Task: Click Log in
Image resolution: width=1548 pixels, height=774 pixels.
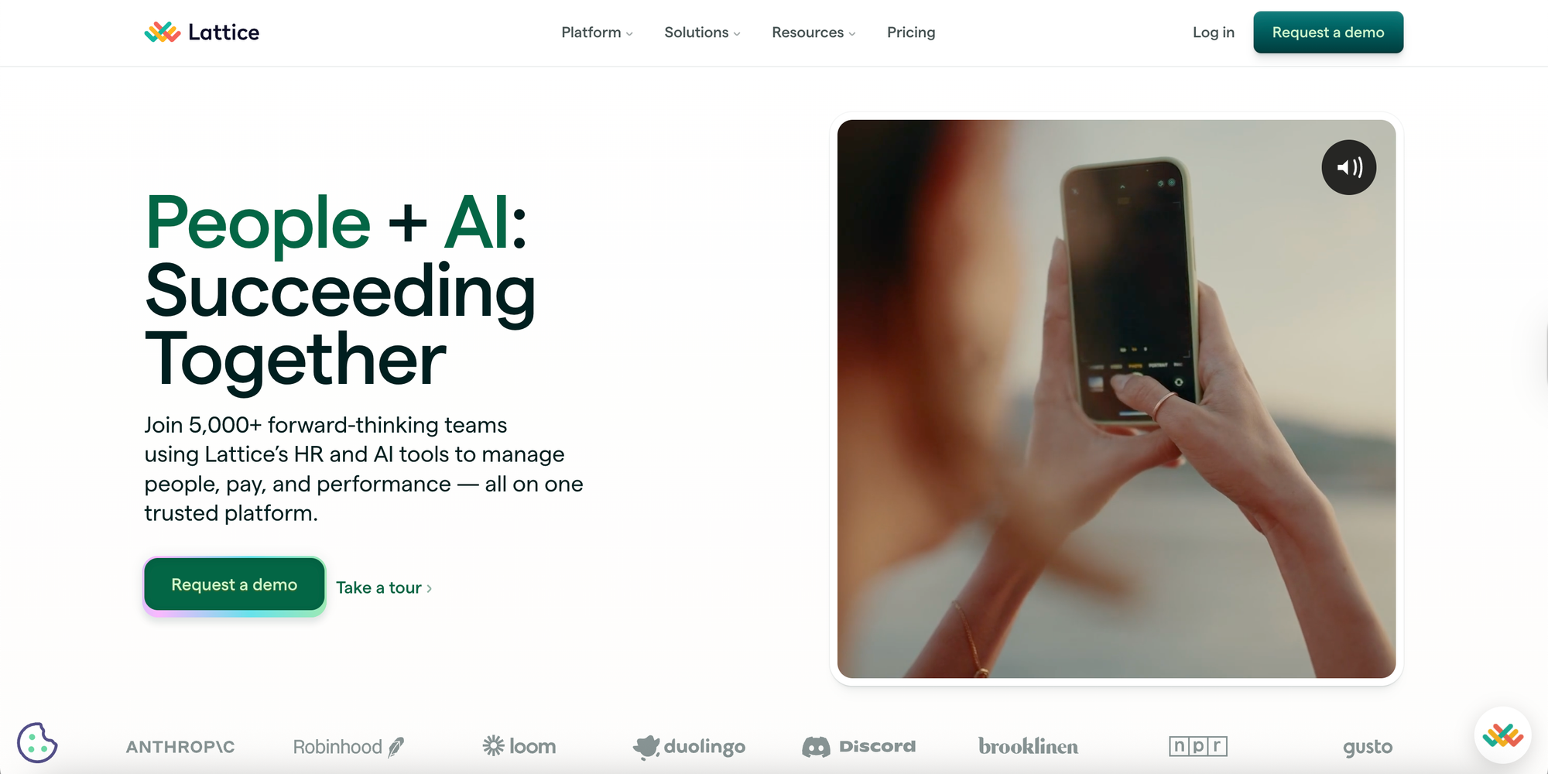Action: point(1213,33)
